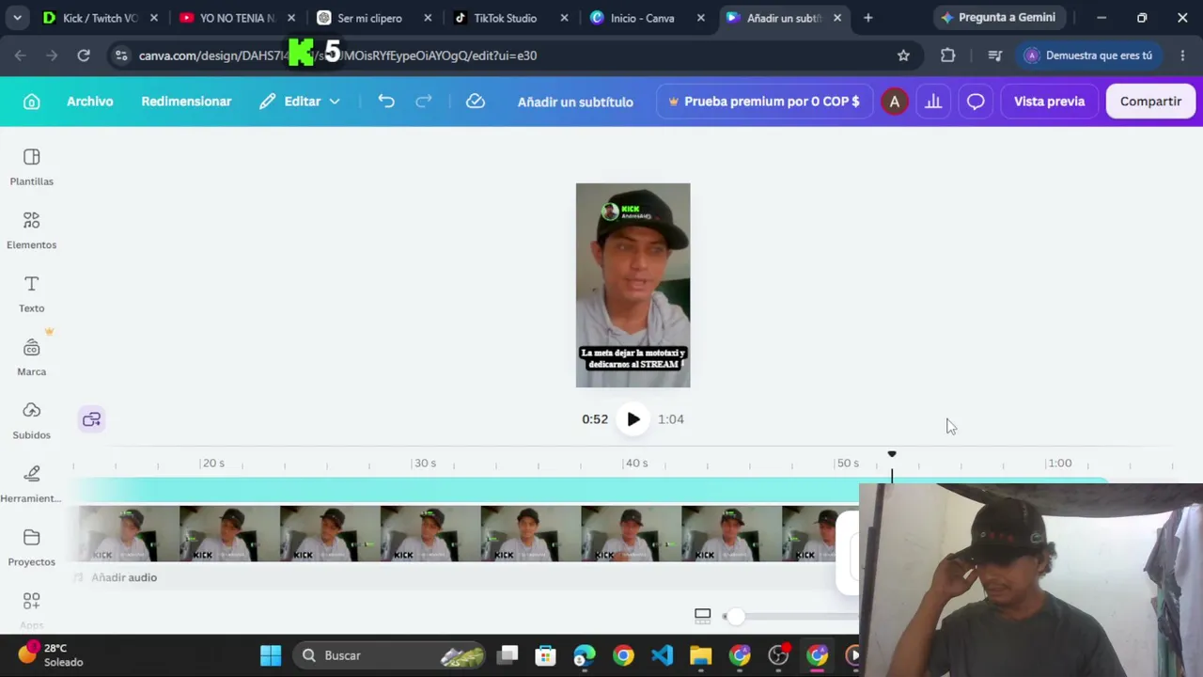Open the account avatar labeled A in Canva

pyautogui.click(x=894, y=102)
